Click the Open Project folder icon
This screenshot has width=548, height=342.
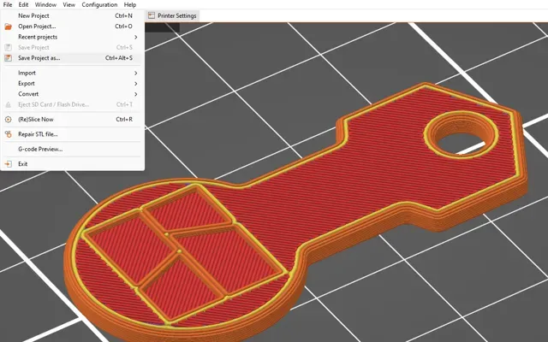(x=8, y=27)
